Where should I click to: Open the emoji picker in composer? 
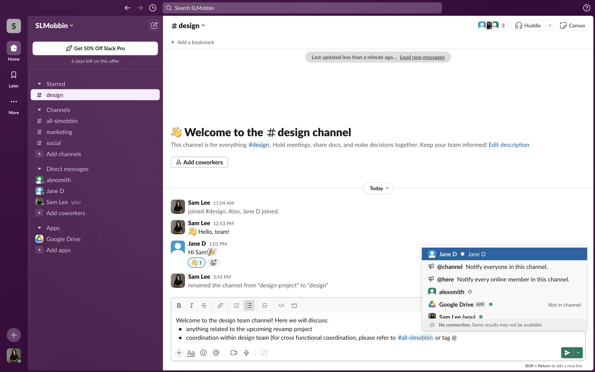click(x=203, y=353)
